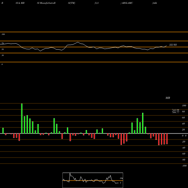188x188 pixels.
Task: Click the RSI axis label 70
Action: (3, 43)
